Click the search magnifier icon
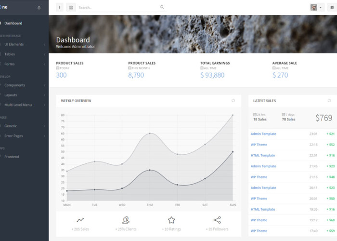 pyautogui.click(x=162, y=7)
